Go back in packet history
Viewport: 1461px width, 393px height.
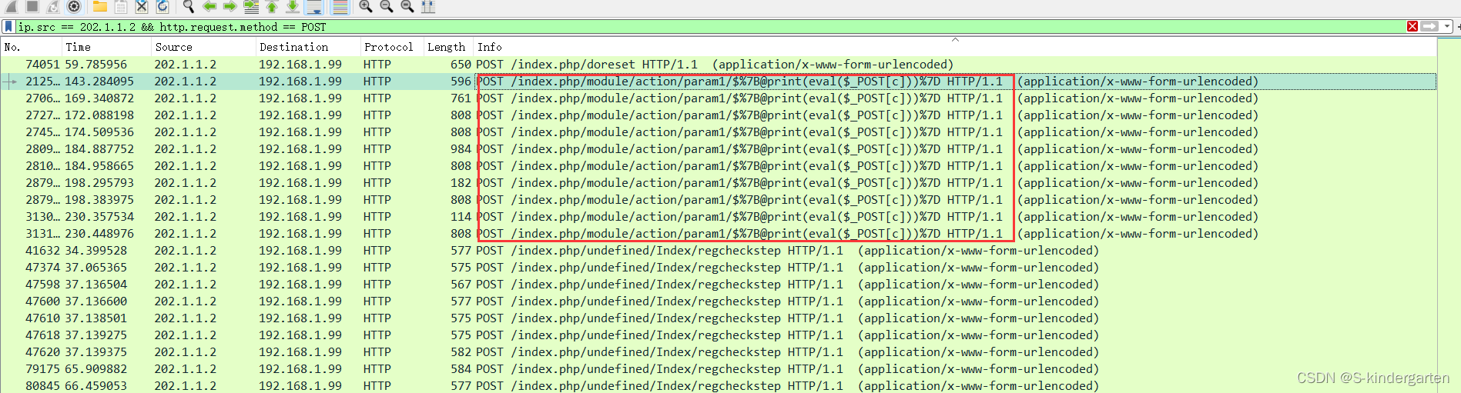(x=209, y=6)
